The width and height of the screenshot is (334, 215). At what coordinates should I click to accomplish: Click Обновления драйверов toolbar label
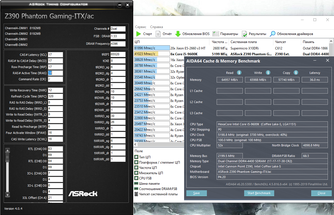(x=295, y=34)
